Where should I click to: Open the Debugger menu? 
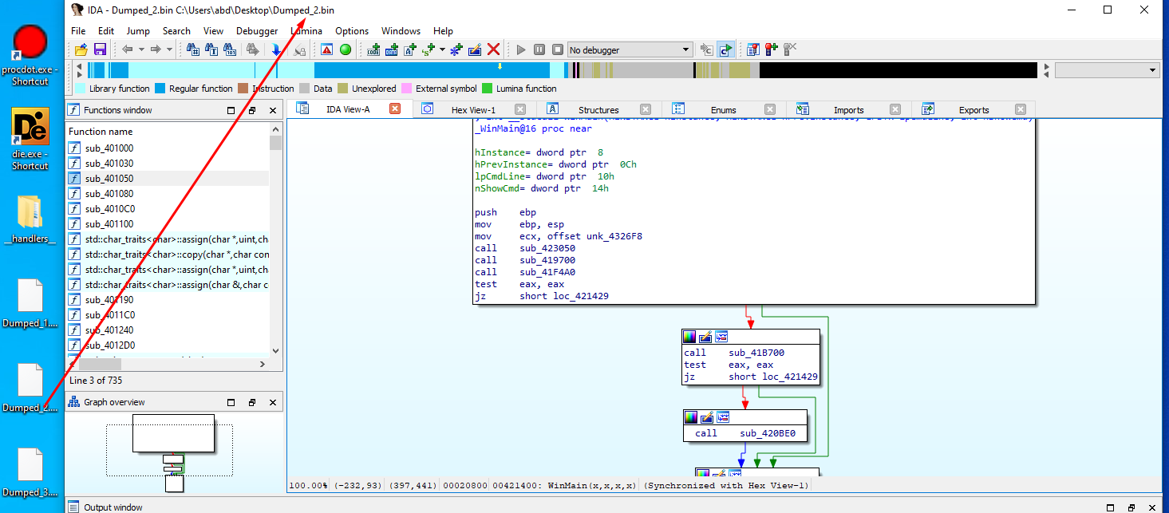coord(257,31)
